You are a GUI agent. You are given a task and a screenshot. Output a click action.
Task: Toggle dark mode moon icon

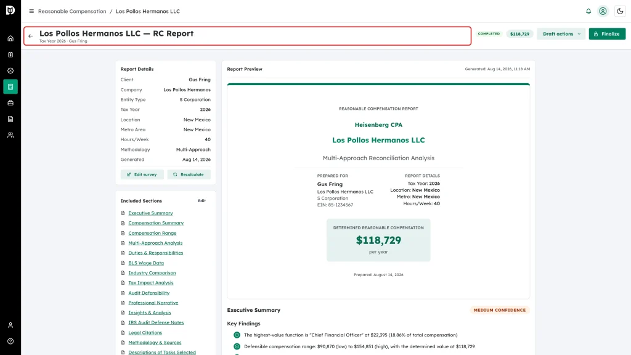click(x=620, y=11)
